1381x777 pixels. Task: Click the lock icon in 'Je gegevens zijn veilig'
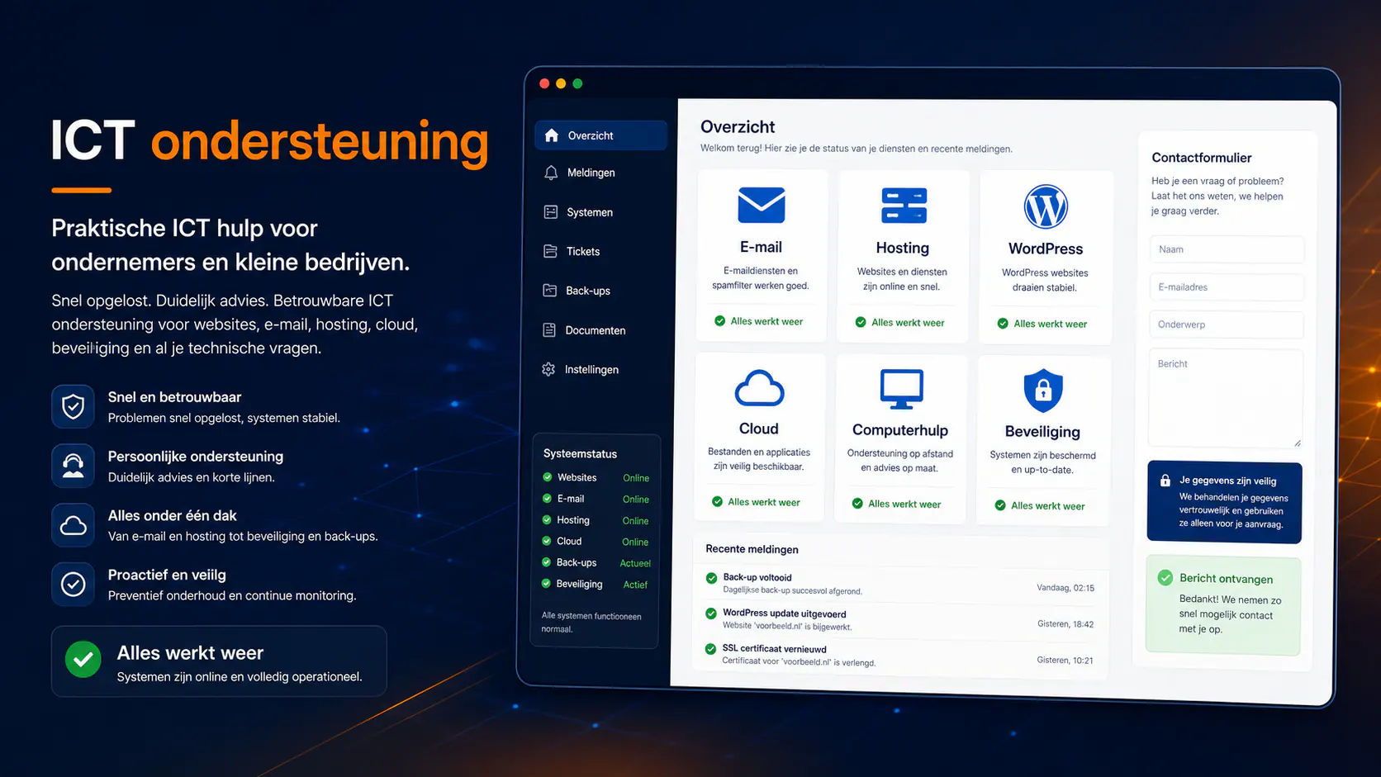click(x=1165, y=481)
